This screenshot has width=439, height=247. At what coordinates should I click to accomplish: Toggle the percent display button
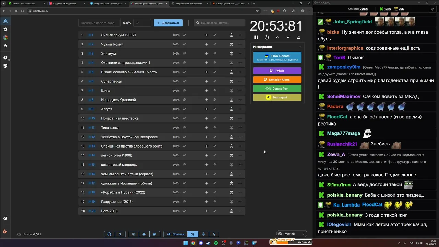(193, 234)
